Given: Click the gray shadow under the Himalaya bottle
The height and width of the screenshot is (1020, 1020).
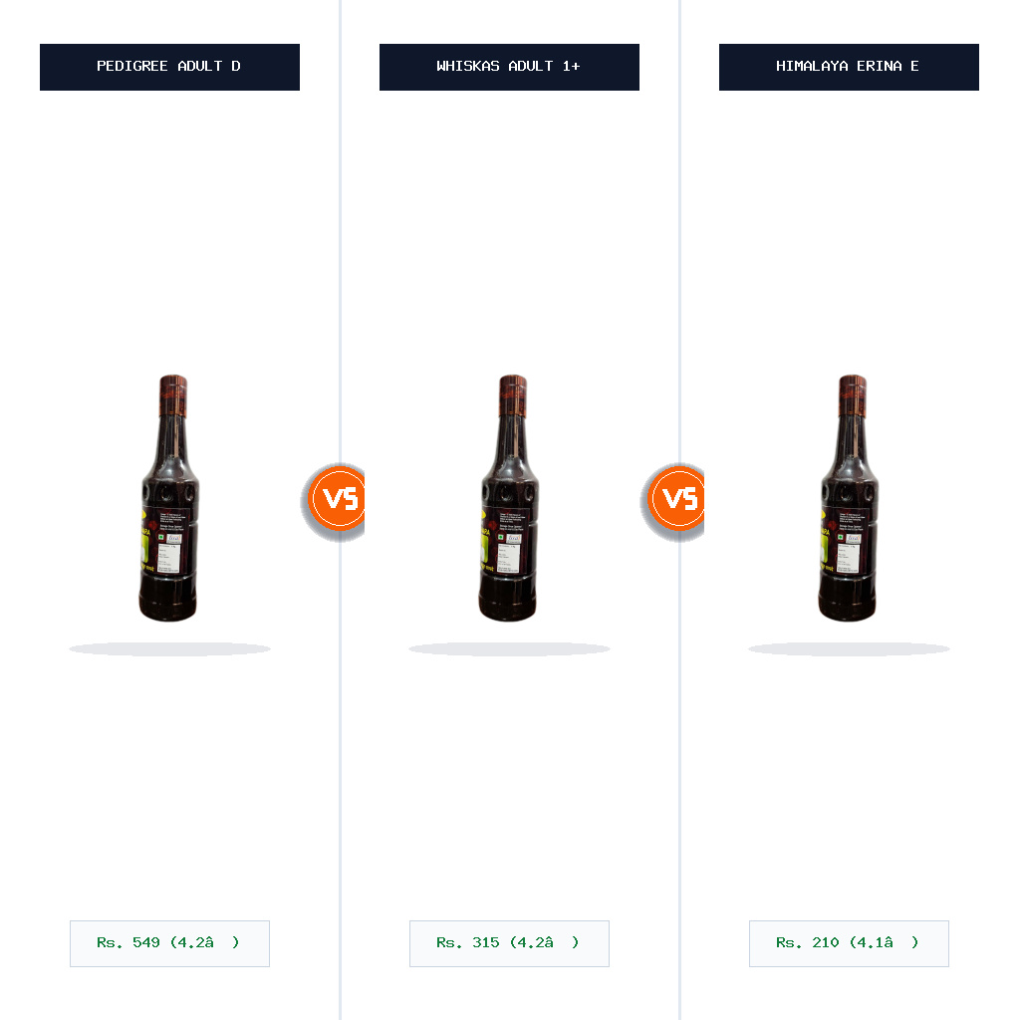Looking at the screenshot, I should 849,648.
